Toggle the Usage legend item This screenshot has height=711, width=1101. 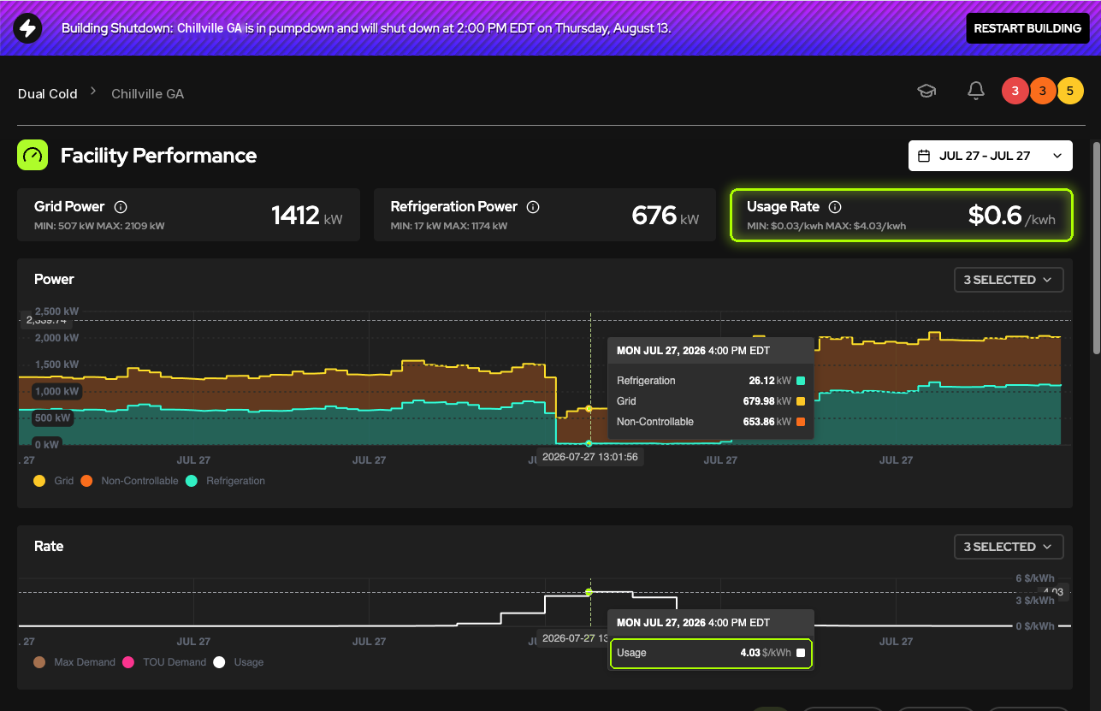coord(239,662)
